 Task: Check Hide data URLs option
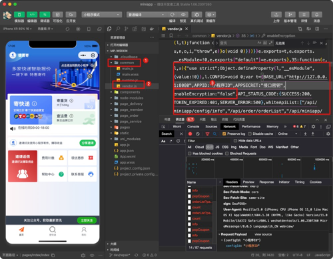coord(235,141)
